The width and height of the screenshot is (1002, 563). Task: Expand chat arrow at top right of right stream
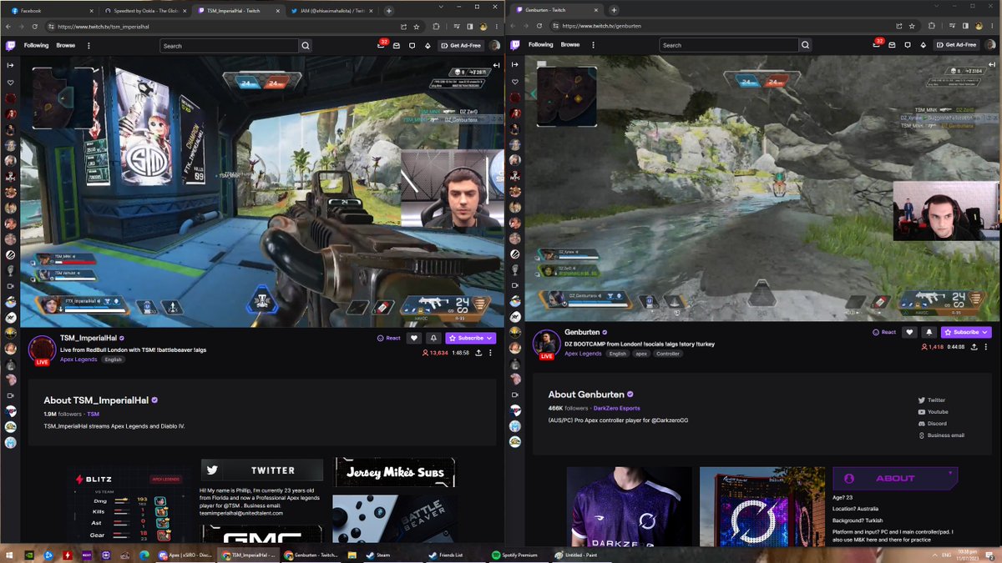click(x=992, y=64)
